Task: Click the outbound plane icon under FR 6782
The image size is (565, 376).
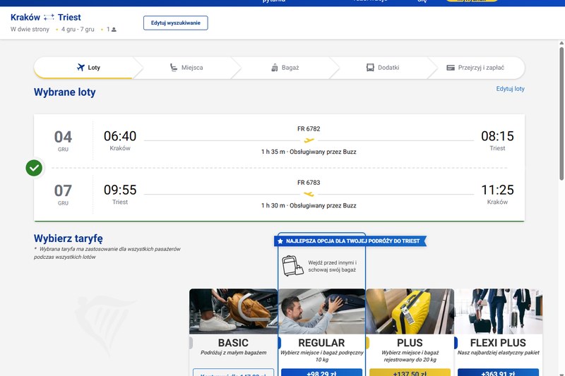Action: [309, 140]
